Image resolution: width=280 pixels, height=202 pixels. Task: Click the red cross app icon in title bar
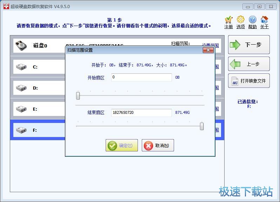6,6
